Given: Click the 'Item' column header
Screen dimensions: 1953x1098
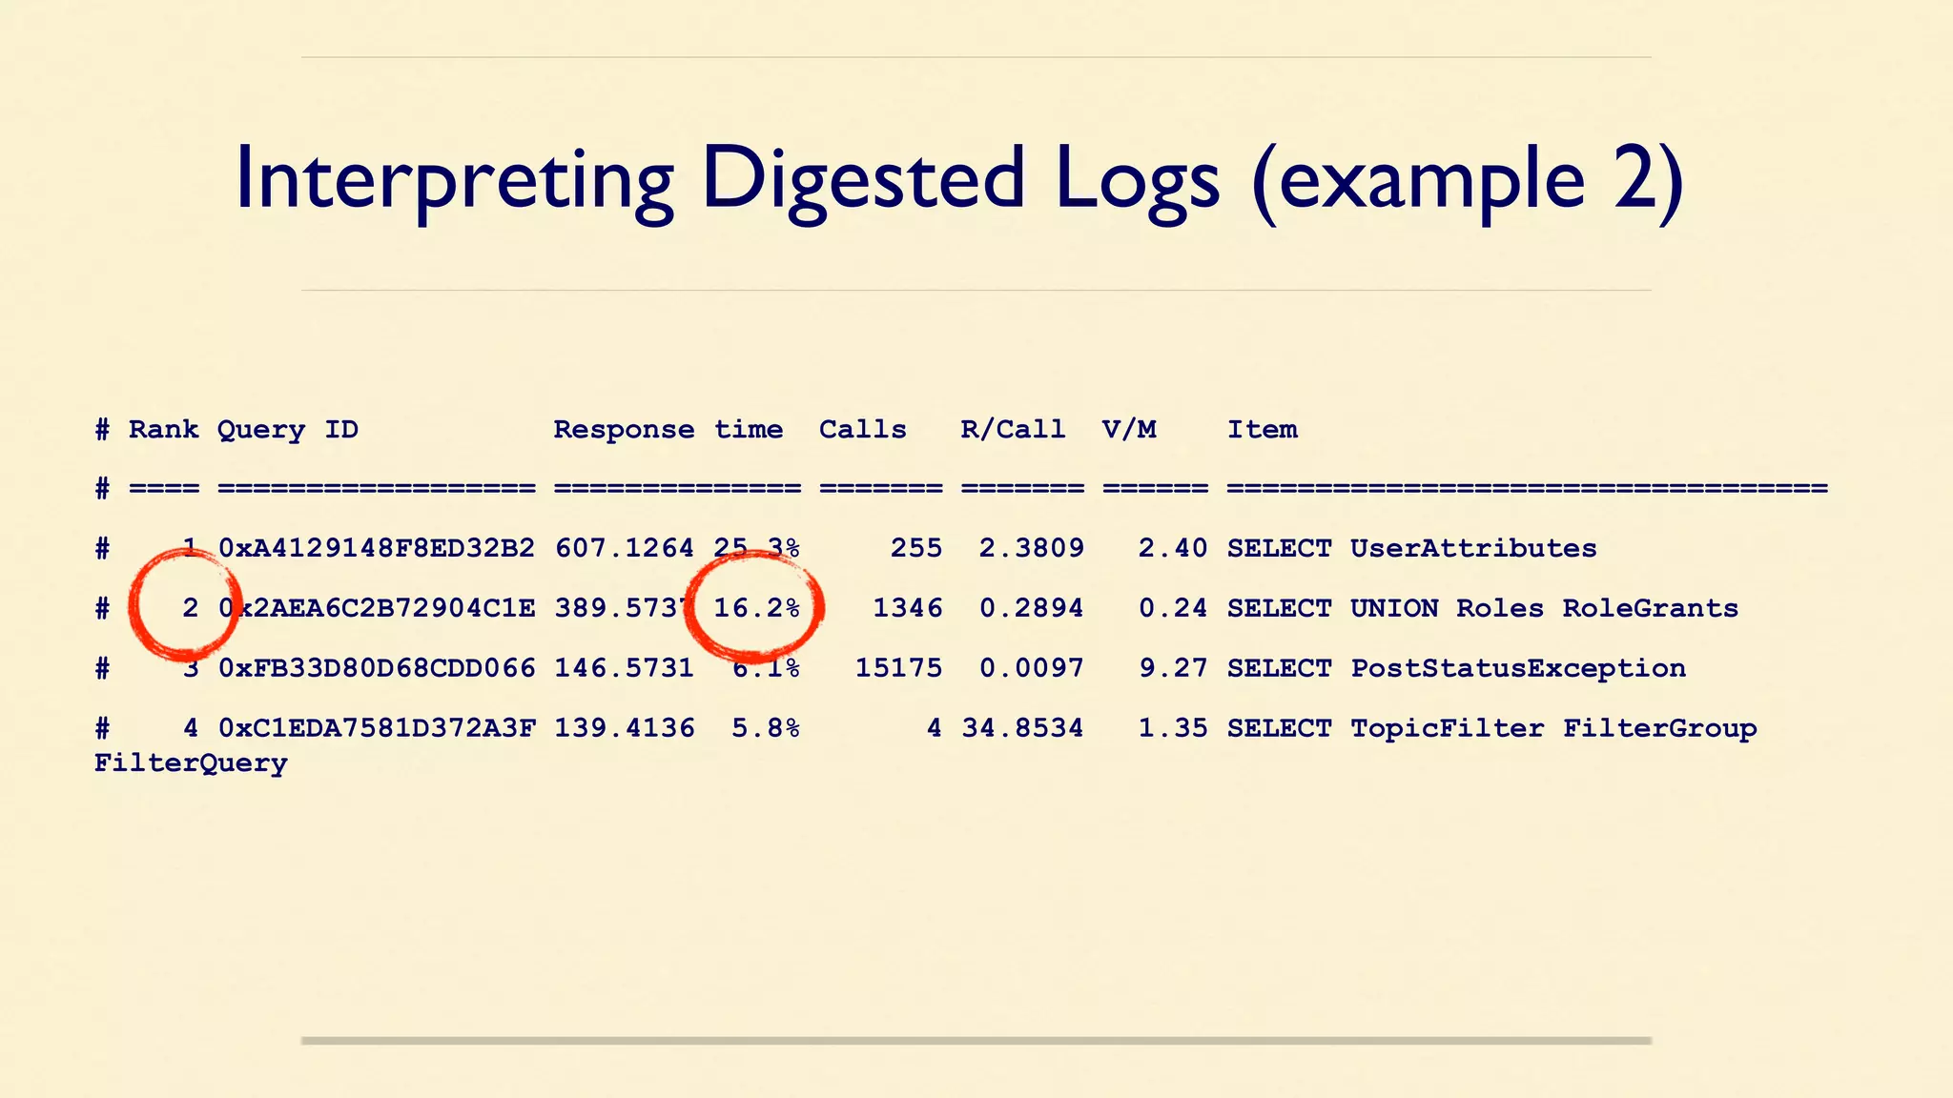Looking at the screenshot, I should pyautogui.click(x=1262, y=429).
